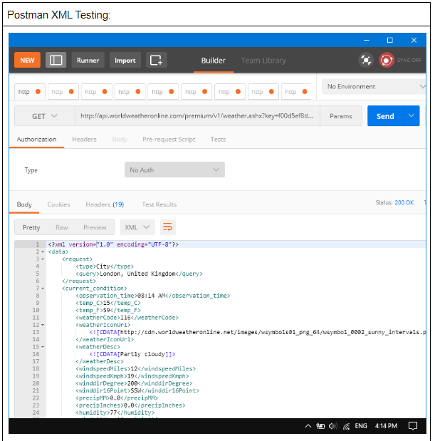The height and width of the screenshot is (441, 435).
Task: Open the Action Center notification icon
Action: (412, 426)
